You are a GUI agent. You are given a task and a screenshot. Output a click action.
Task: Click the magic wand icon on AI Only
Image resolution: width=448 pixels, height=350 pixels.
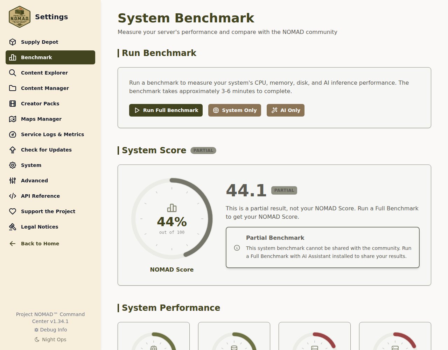click(x=274, y=110)
